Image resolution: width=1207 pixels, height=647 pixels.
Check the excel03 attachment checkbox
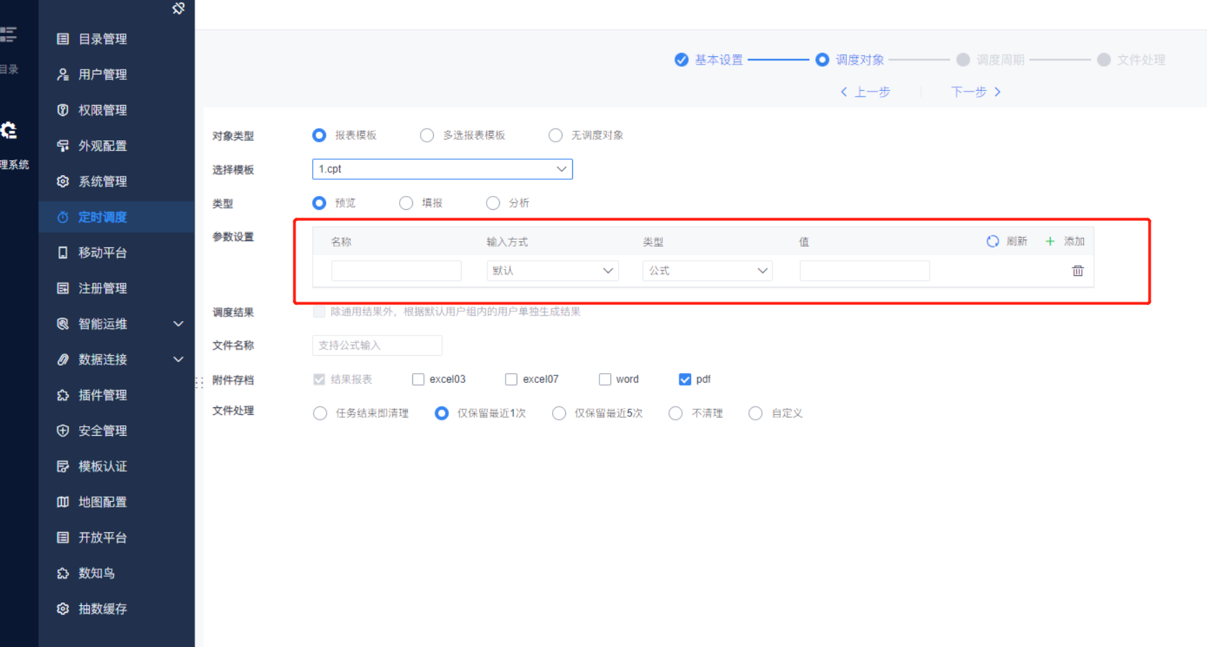coord(418,379)
